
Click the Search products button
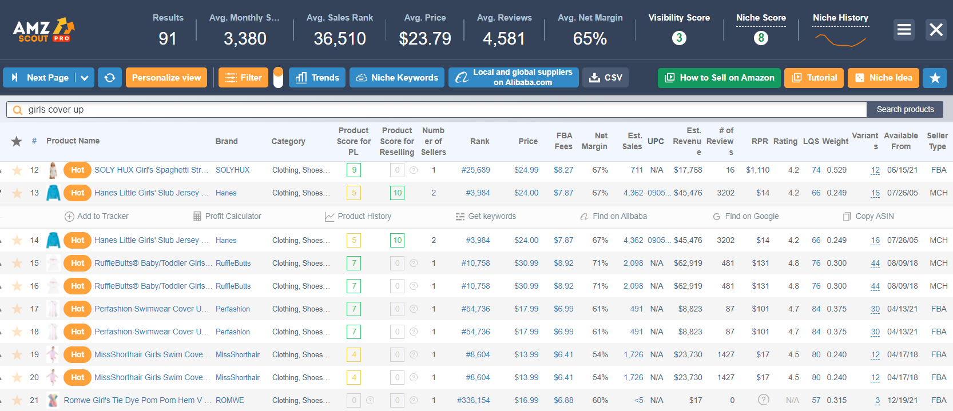point(905,109)
